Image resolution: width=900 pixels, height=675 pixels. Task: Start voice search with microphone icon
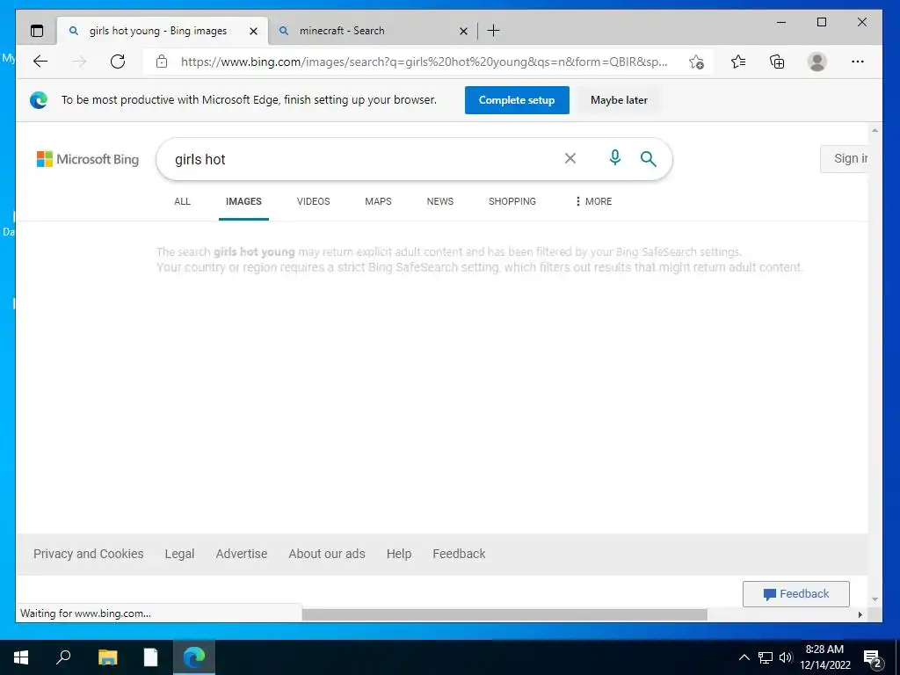pyautogui.click(x=614, y=158)
